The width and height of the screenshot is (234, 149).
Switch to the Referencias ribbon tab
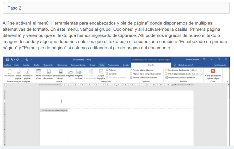62,65
